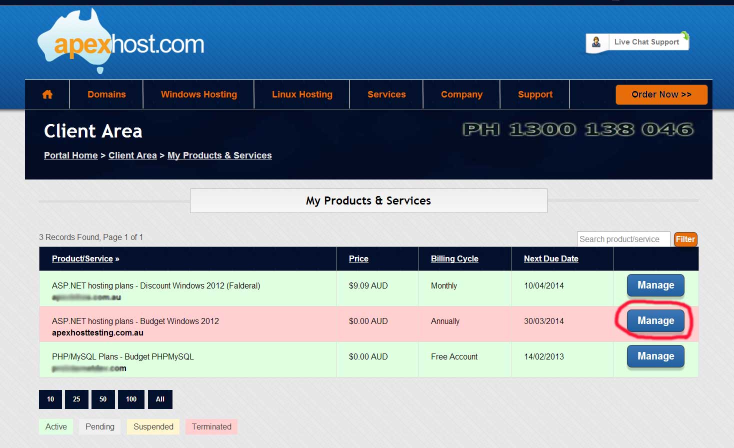The image size is (734, 448).
Task: Click the Live Chat Support agent icon
Action: click(596, 42)
